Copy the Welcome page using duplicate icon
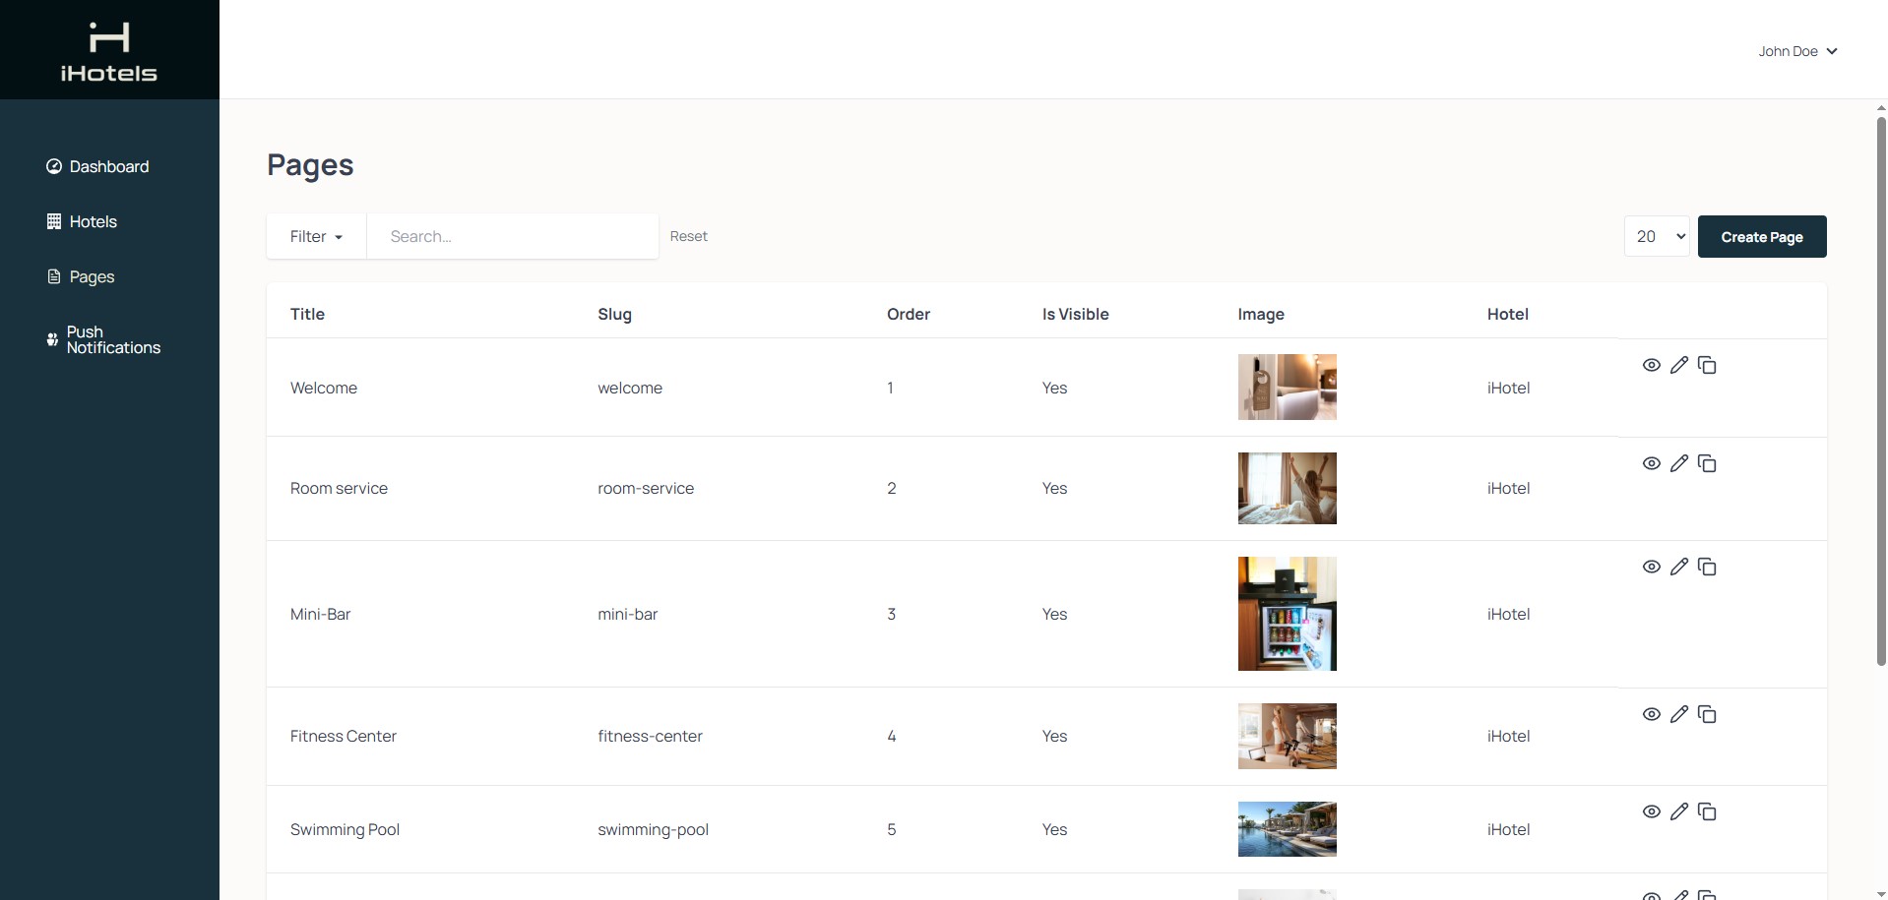This screenshot has width=1888, height=900. [1707, 365]
